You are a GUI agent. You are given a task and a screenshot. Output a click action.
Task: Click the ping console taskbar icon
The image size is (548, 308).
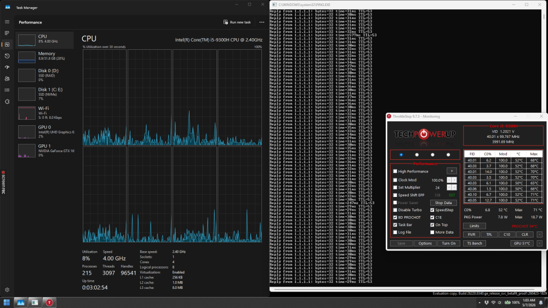tap(35, 303)
